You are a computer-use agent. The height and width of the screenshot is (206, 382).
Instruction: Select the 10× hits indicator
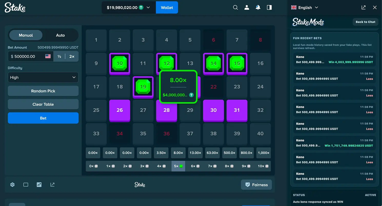pyautogui.click(x=263, y=166)
